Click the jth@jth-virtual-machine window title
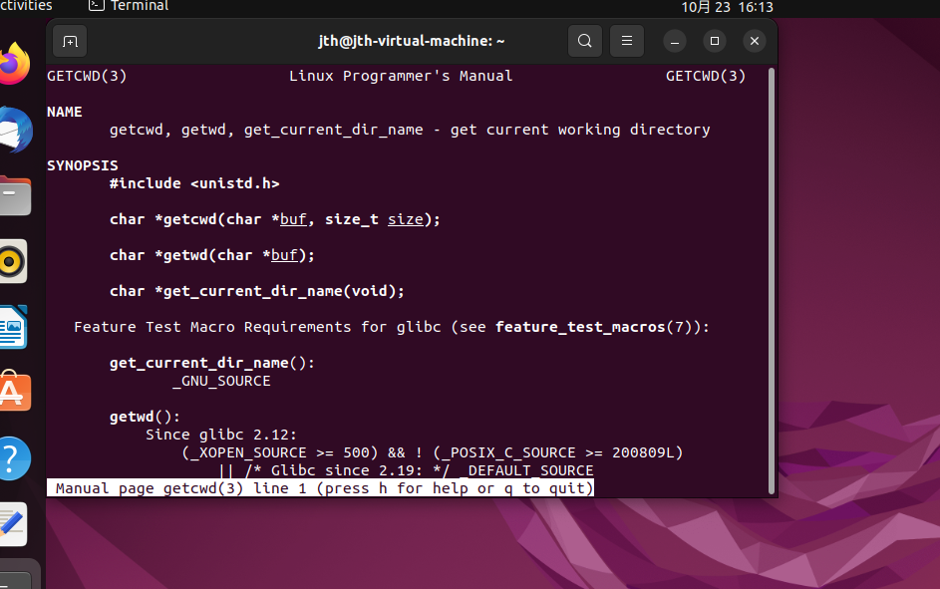 tap(412, 41)
